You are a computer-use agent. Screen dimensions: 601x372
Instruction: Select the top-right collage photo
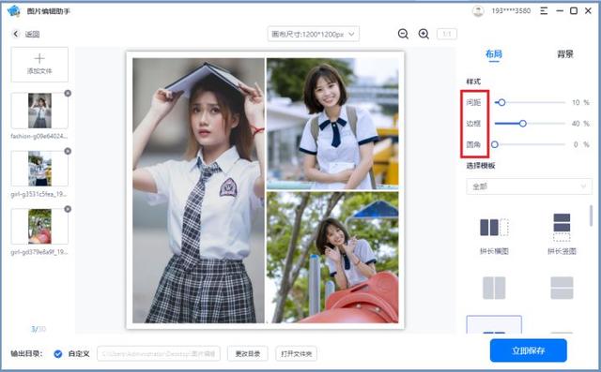[332, 124]
